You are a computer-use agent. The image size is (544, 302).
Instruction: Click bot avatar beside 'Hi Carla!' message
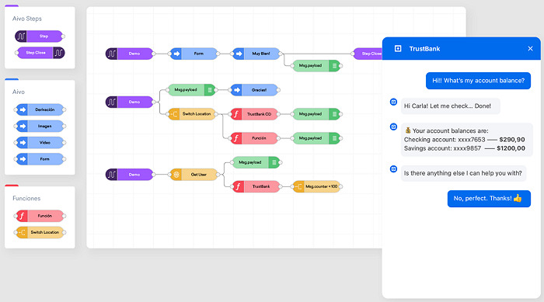point(393,102)
